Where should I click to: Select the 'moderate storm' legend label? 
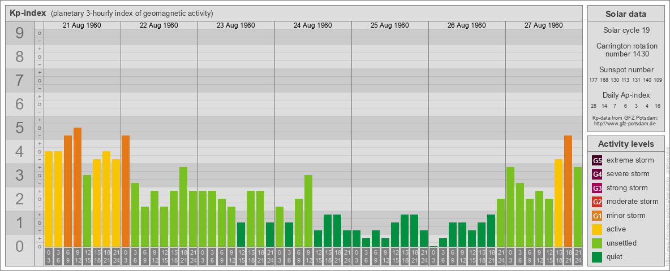pyautogui.click(x=633, y=202)
